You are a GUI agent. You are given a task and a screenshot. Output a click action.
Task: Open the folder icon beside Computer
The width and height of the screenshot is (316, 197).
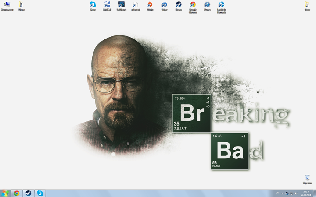[22, 6]
